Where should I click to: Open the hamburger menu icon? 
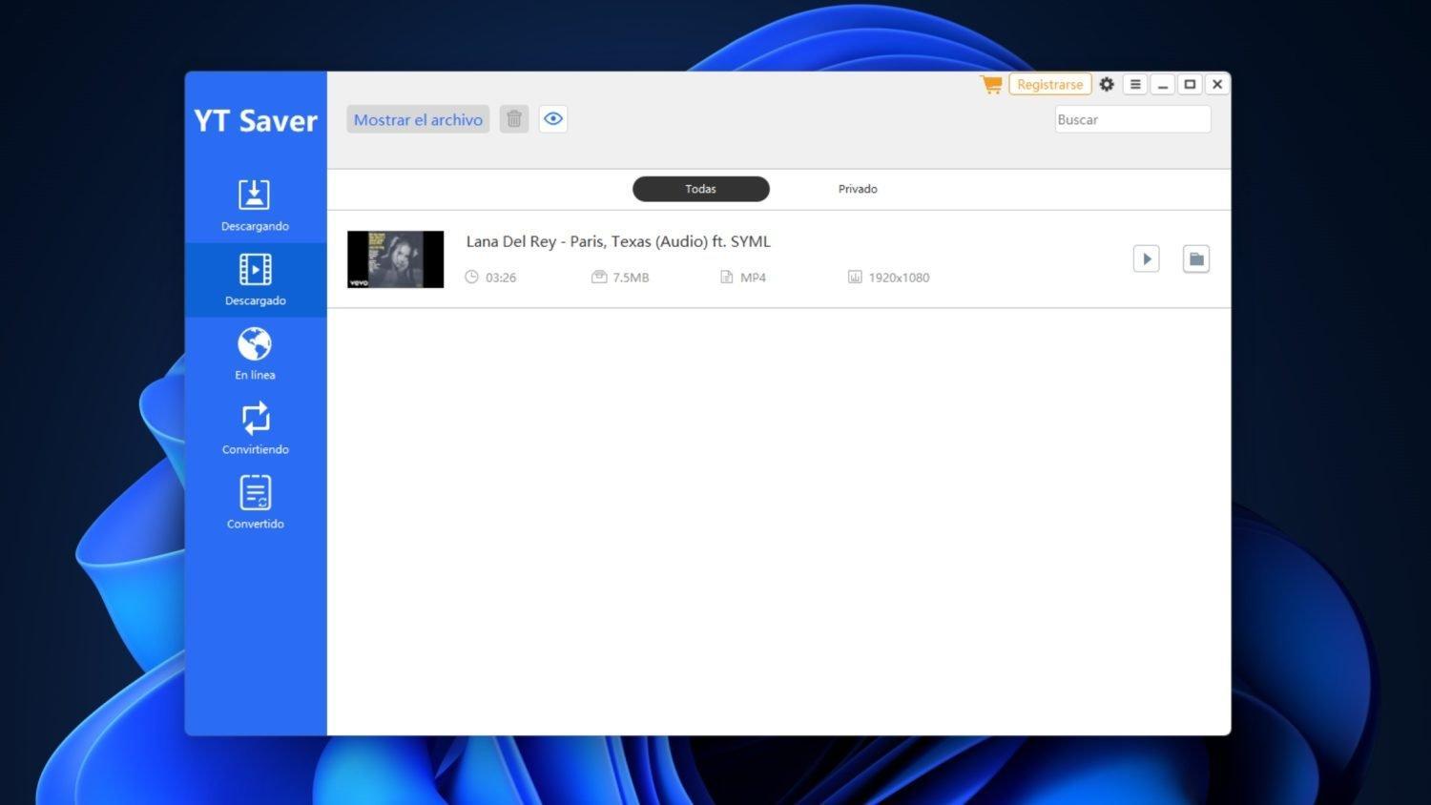click(x=1135, y=84)
